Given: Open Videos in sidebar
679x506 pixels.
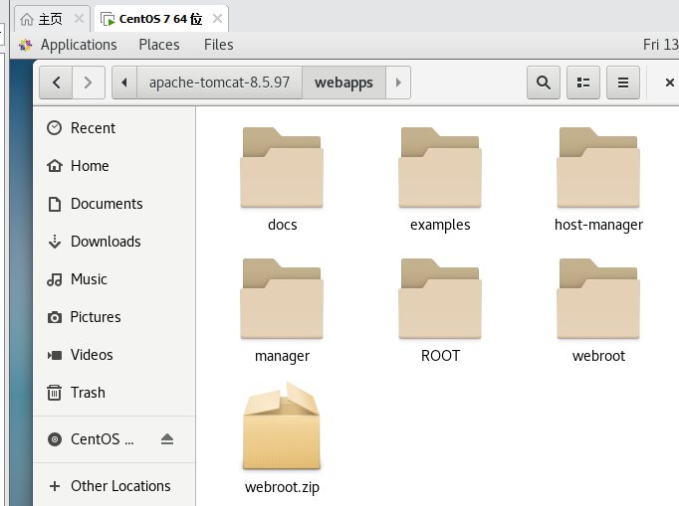Looking at the screenshot, I should 114,355.
